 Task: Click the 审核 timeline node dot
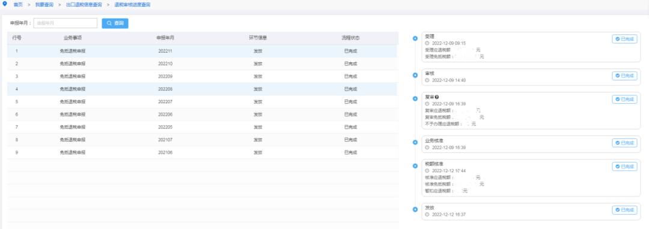click(415, 75)
